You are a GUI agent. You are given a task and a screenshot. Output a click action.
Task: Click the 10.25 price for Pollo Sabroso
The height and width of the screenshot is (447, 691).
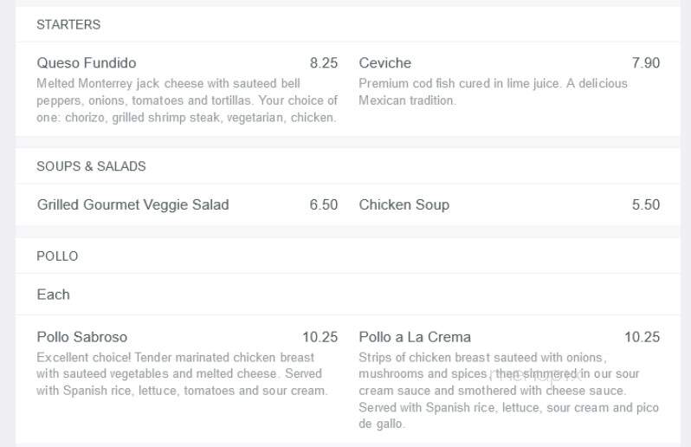(x=320, y=337)
